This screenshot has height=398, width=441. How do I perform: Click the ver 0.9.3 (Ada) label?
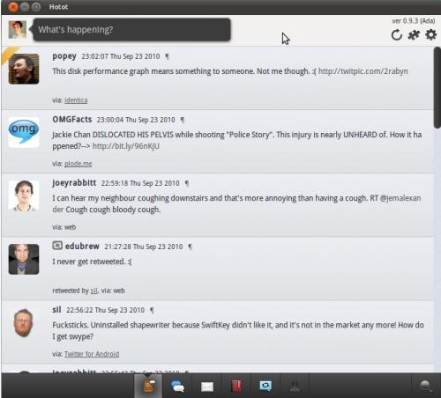coord(414,21)
